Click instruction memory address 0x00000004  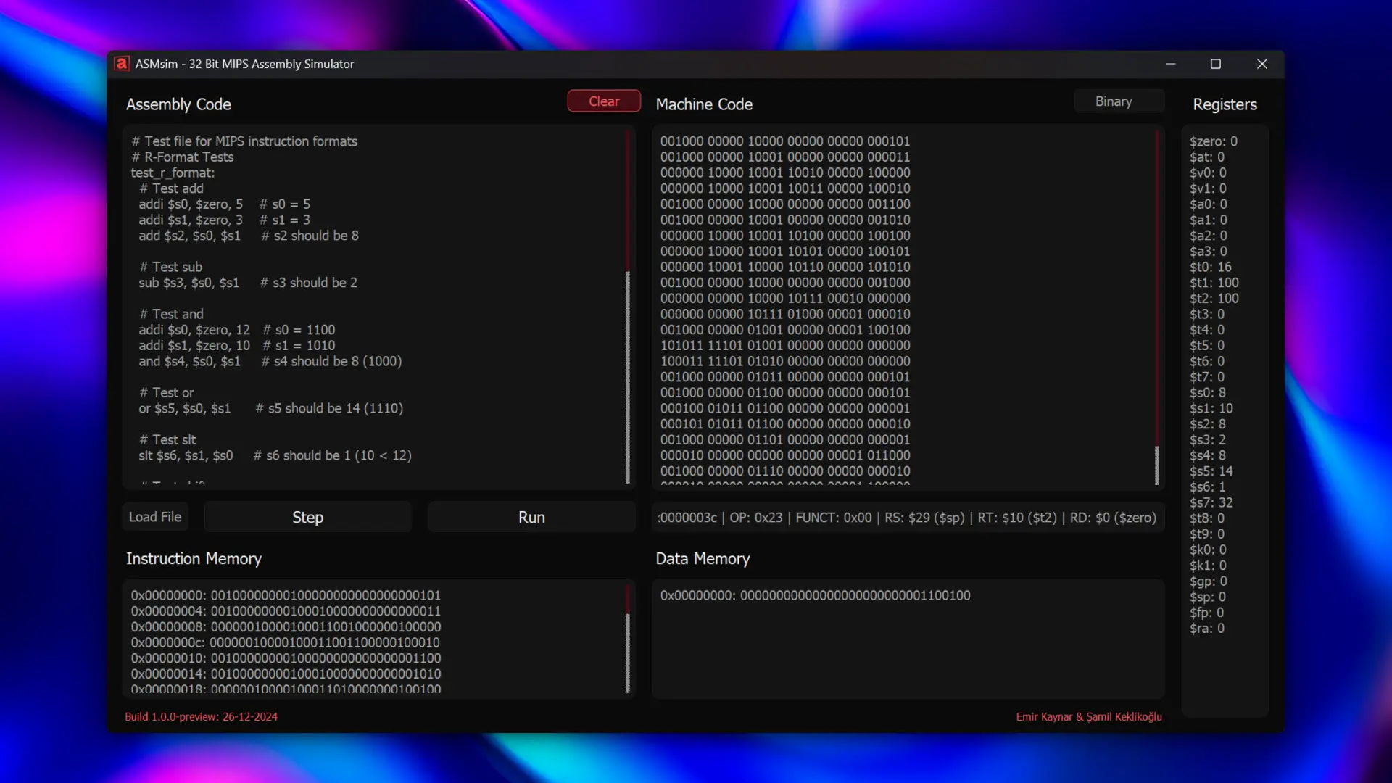286,611
